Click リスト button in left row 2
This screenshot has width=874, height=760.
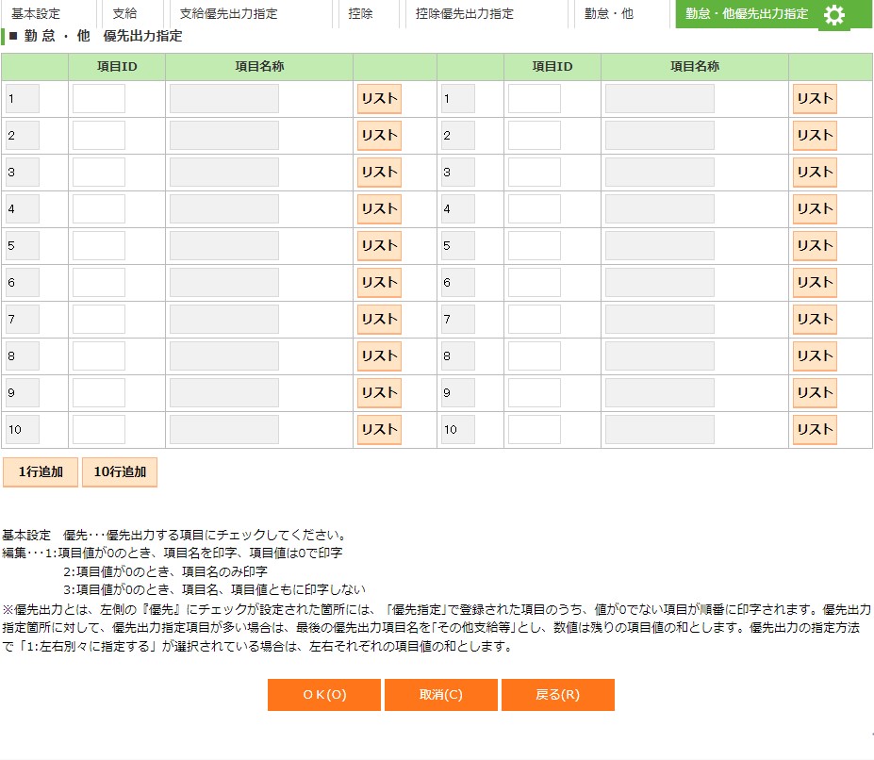click(379, 136)
